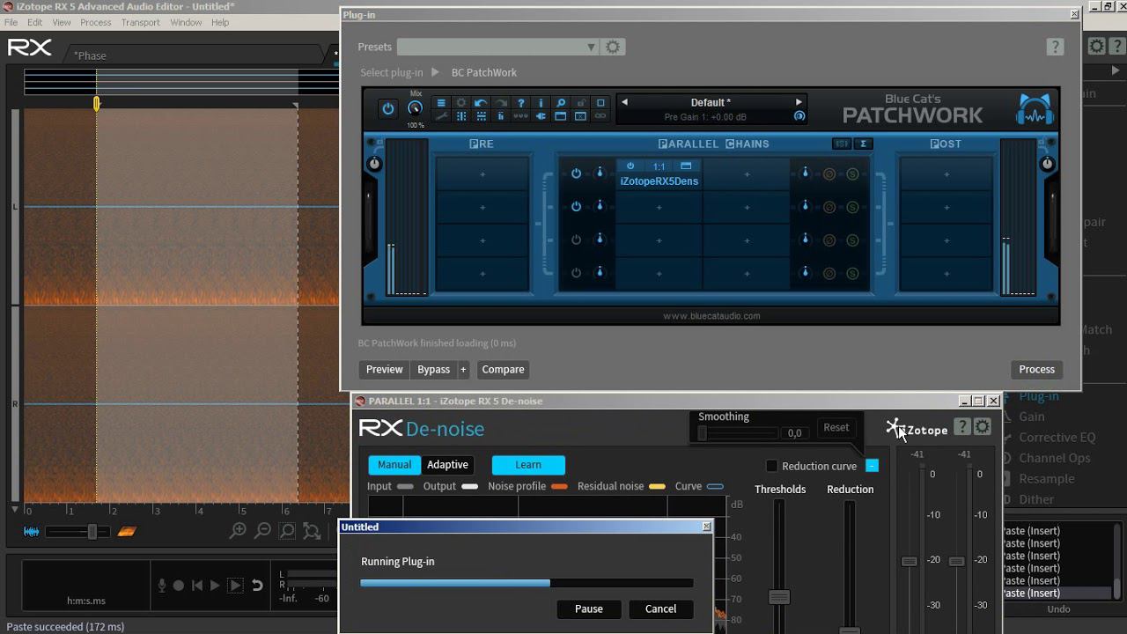
Task: Click the Compare button
Action: (503, 369)
